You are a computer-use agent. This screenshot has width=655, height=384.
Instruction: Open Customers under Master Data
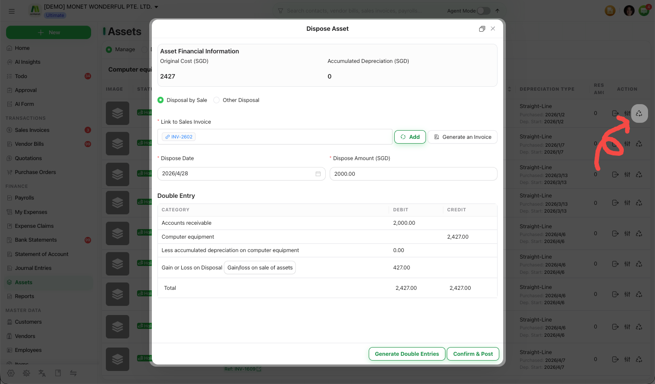click(x=28, y=322)
